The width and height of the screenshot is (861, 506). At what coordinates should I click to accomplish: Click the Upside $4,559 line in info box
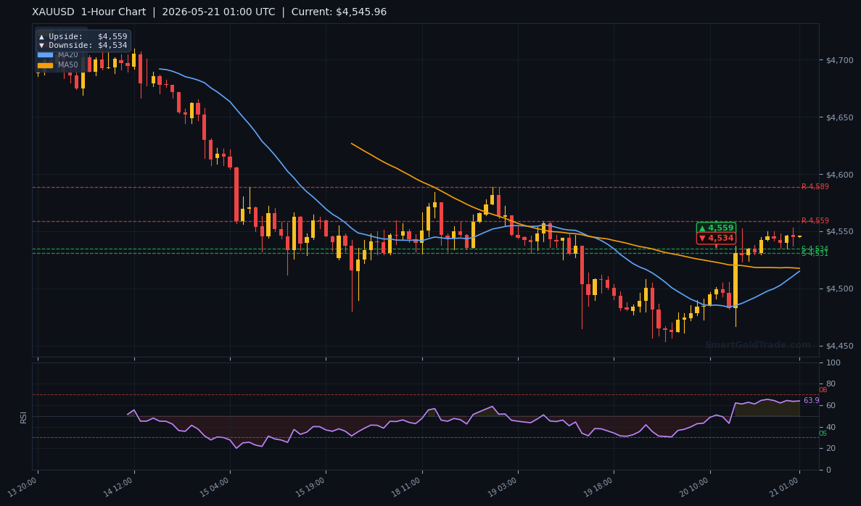point(83,37)
